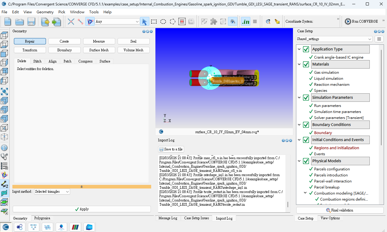Image resolution: width=387 pixels, height=232 pixels.
Task: Click the ParaView striped icon in bottom bar
Action: (x=76, y=227)
